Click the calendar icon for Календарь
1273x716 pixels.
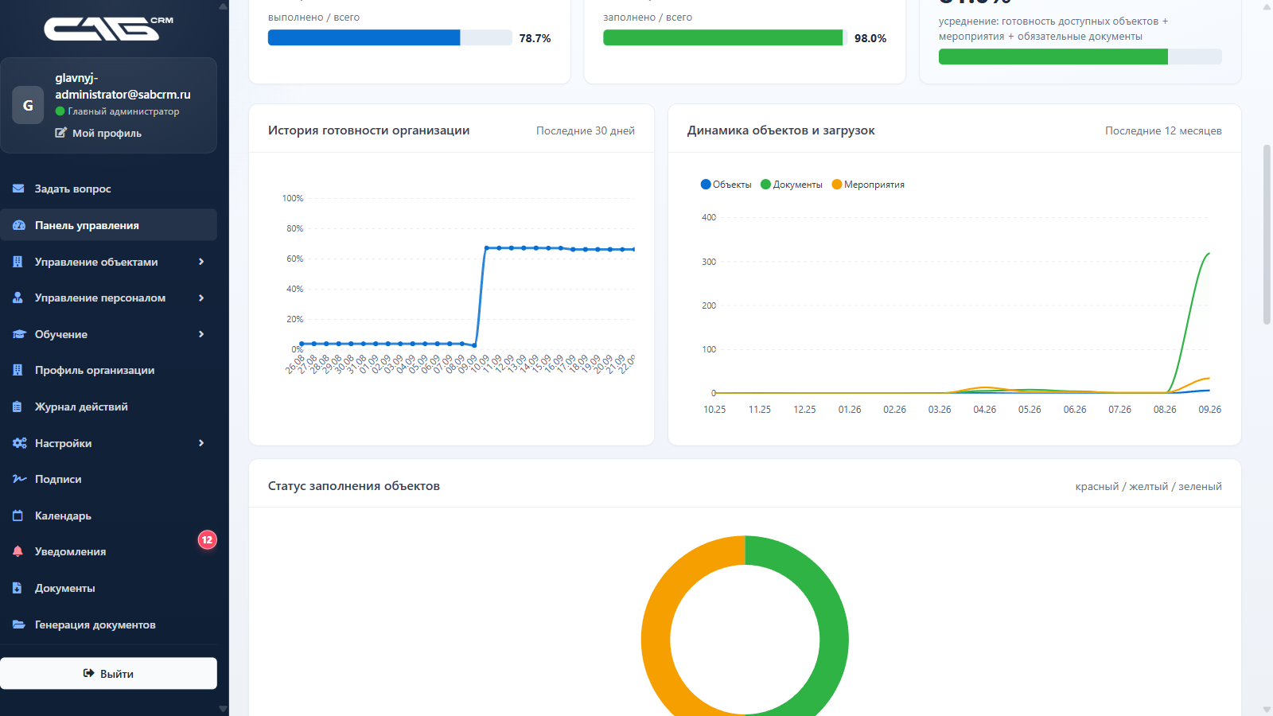point(18,516)
